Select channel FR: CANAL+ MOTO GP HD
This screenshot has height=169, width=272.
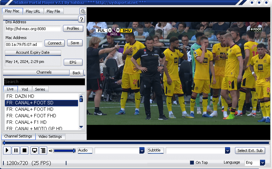click(41, 128)
